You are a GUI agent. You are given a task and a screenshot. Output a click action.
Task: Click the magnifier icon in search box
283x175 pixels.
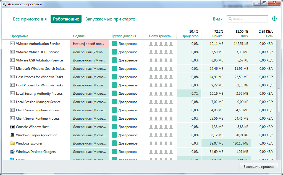click(230, 19)
